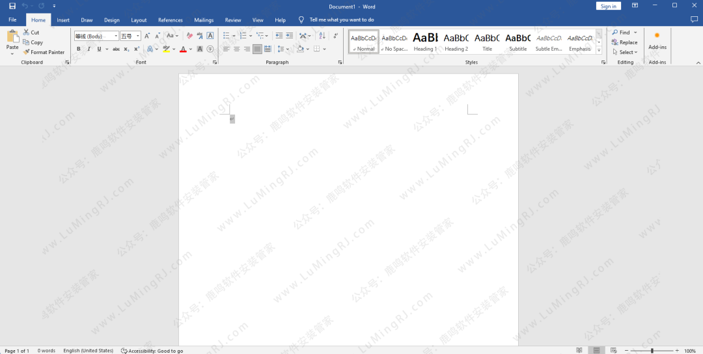Click the Tell me search box
703x354 pixels.
coord(341,20)
